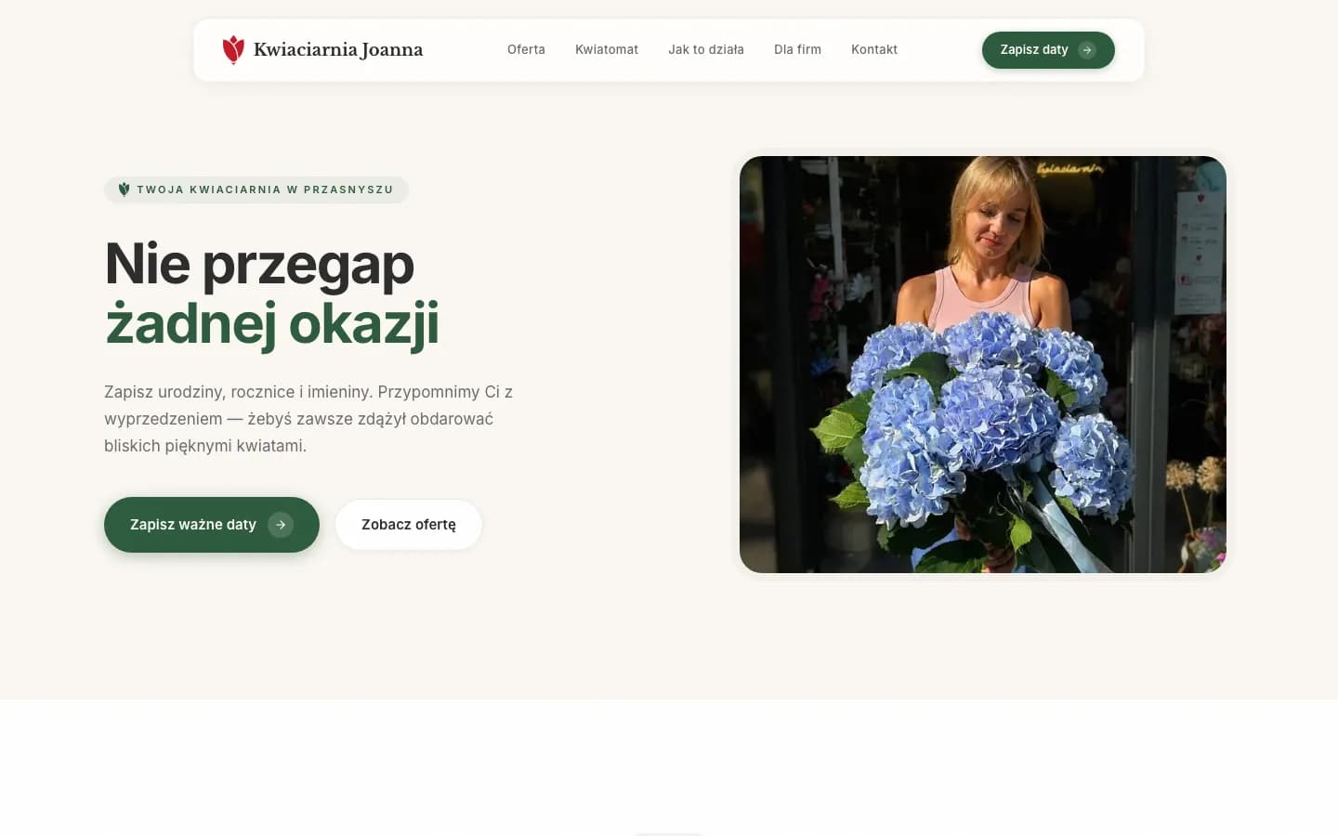Click the Twoja kwiaciarnia w Przasnyszu badge text
The image size is (1338, 836).
(265, 189)
